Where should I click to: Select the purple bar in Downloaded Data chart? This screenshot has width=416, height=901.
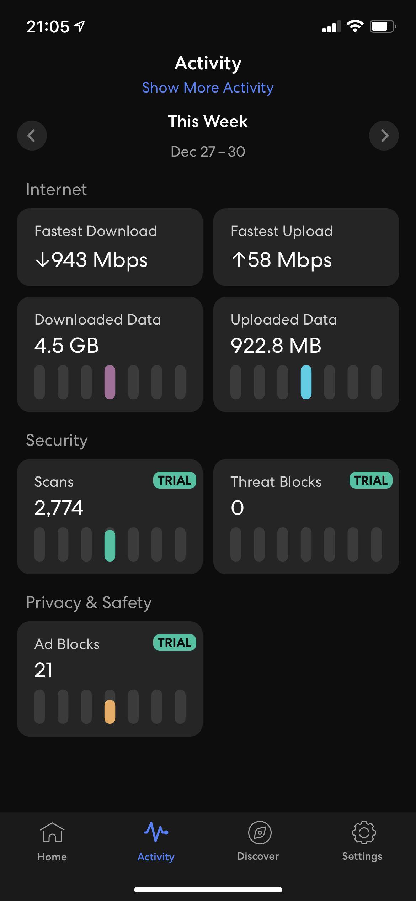click(x=110, y=382)
